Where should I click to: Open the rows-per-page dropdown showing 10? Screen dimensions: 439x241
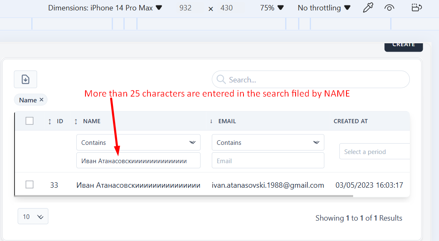[x=33, y=216]
